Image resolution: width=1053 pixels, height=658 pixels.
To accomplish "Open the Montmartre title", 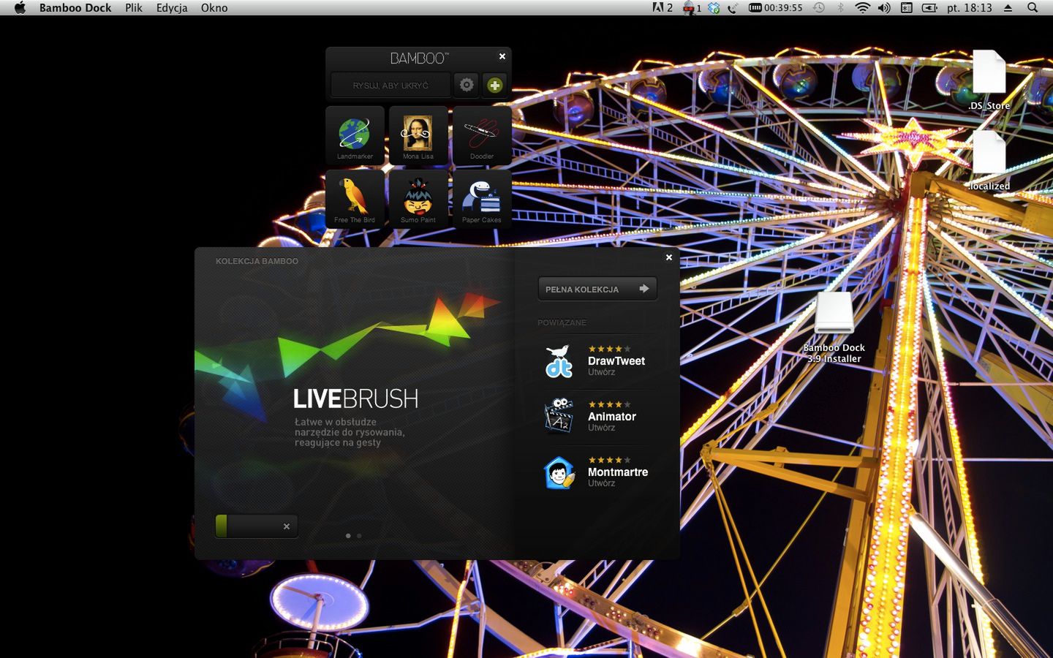I will (618, 472).
